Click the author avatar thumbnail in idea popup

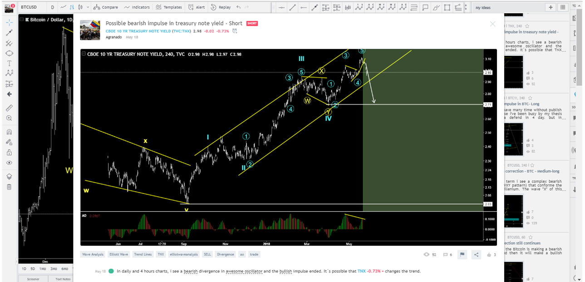click(x=90, y=30)
